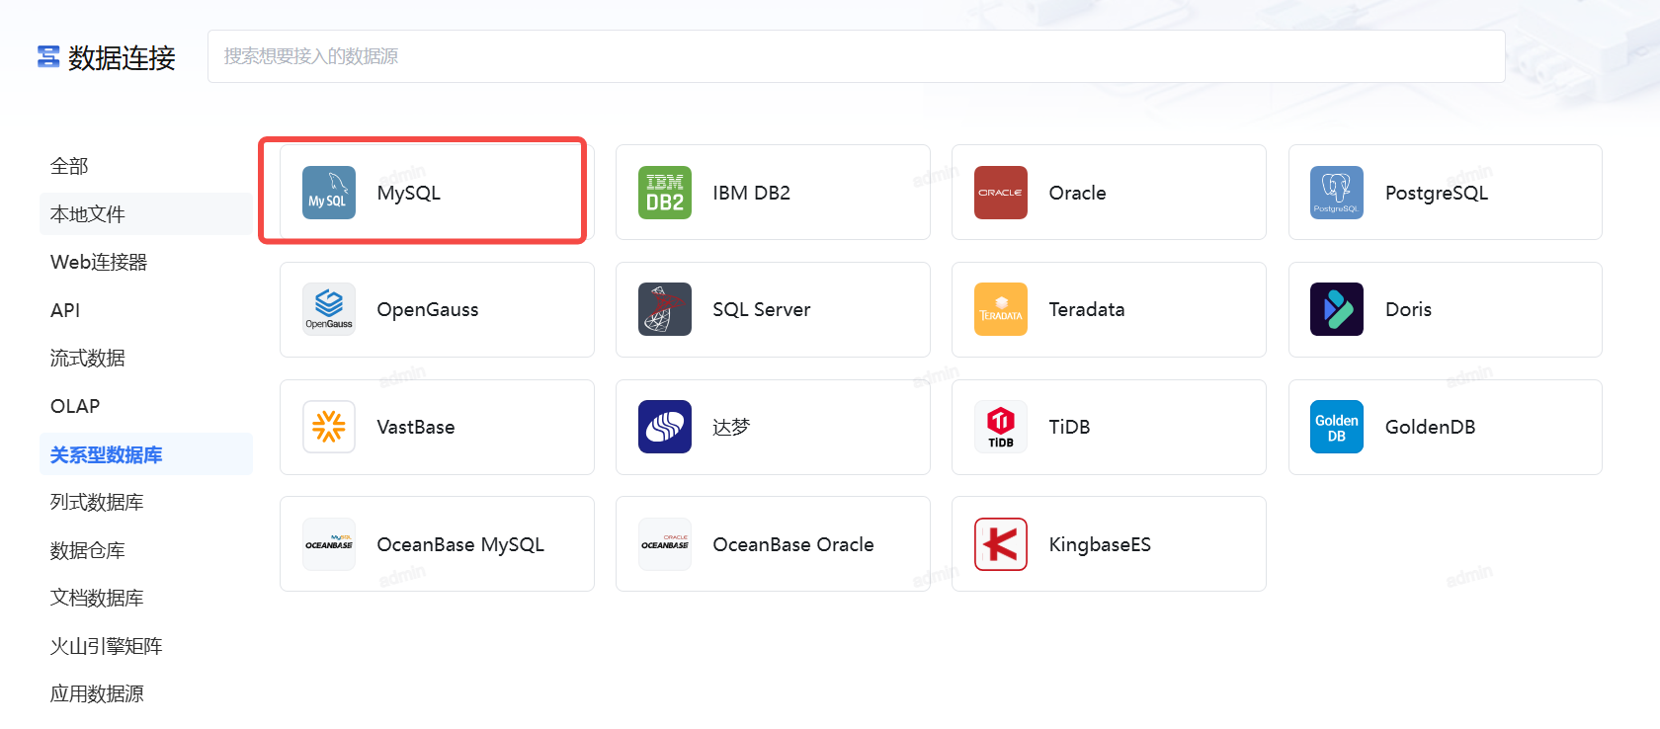Screen dimensions: 1660x729
Task: Select the PostgreSQL text label
Action: click(1437, 193)
